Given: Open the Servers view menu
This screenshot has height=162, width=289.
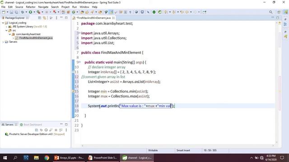Looking at the screenshot, I should [x=66, y=130].
